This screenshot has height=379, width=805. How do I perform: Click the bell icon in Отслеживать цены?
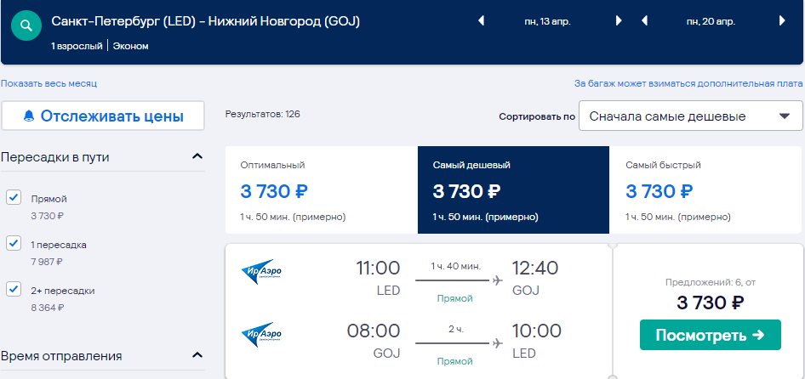(x=29, y=116)
